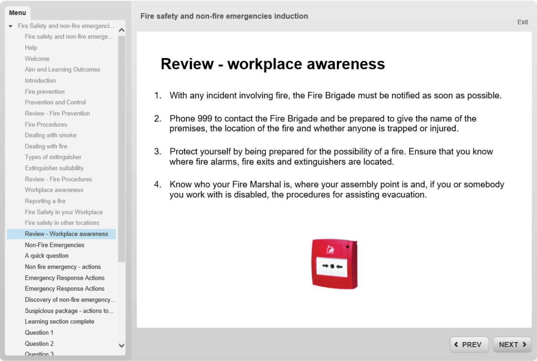Select Learning section complete item
Image resolution: width=537 pixels, height=361 pixels.
59,321
